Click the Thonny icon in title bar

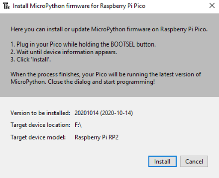click(x=6, y=6)
